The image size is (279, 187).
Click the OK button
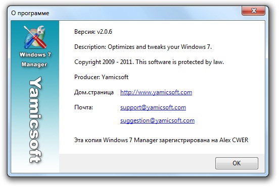click(x=237, y=163)
